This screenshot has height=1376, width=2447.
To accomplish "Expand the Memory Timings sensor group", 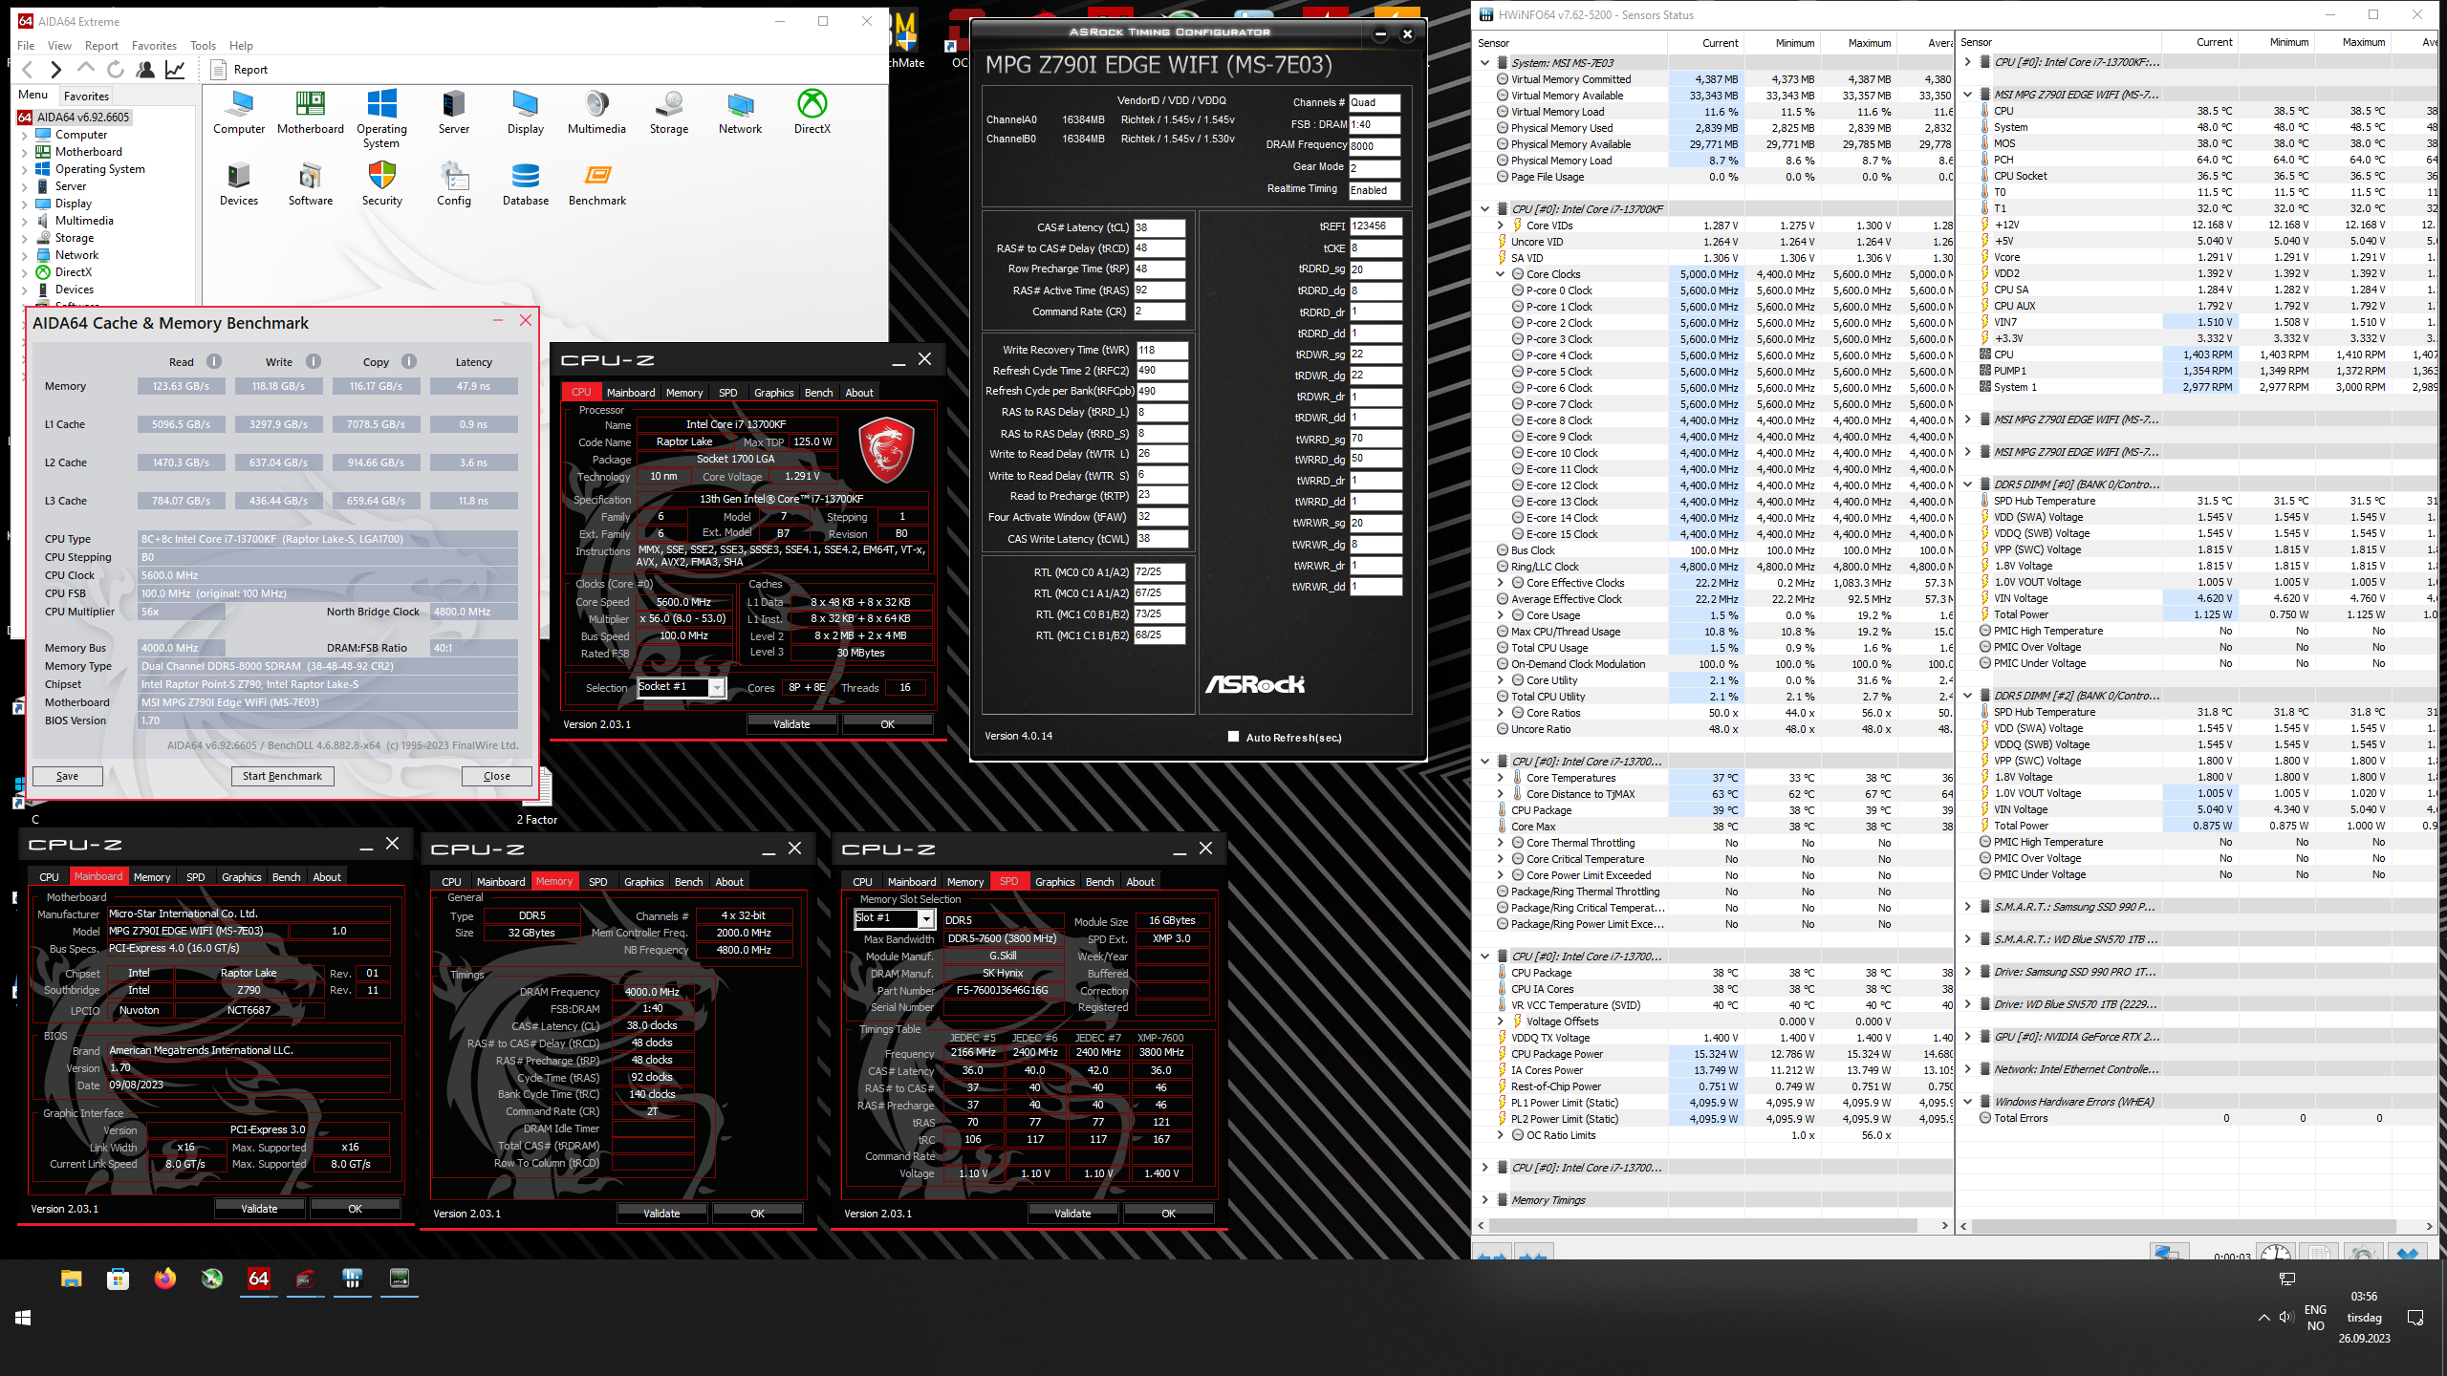I will pyautogui.click(x=1484, y=1199).
